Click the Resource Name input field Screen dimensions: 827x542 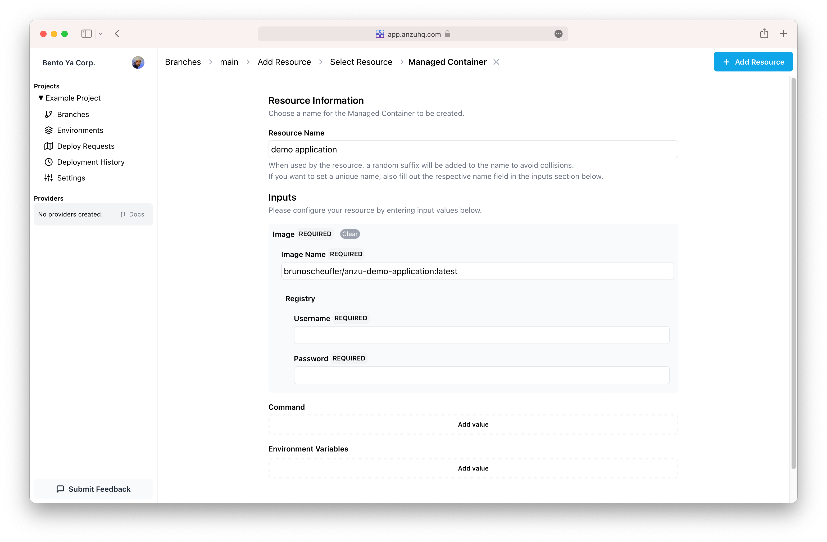click(x=473, y=150)
